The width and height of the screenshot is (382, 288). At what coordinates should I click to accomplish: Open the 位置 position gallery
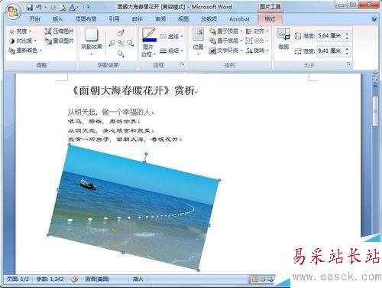198,42
